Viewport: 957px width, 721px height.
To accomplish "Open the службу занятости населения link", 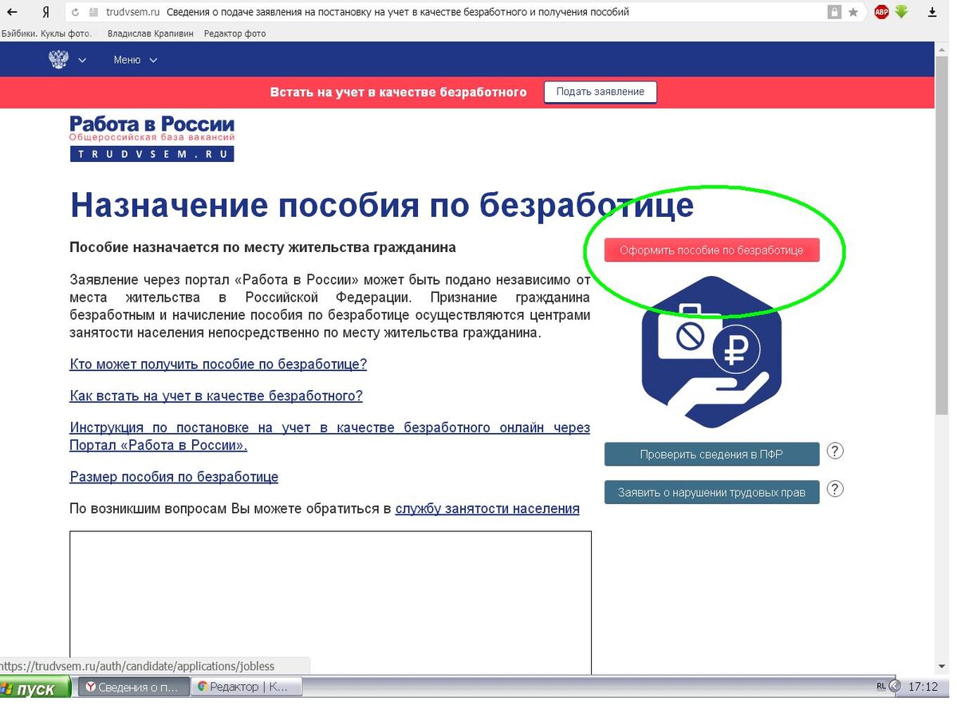I will (487, 508).
